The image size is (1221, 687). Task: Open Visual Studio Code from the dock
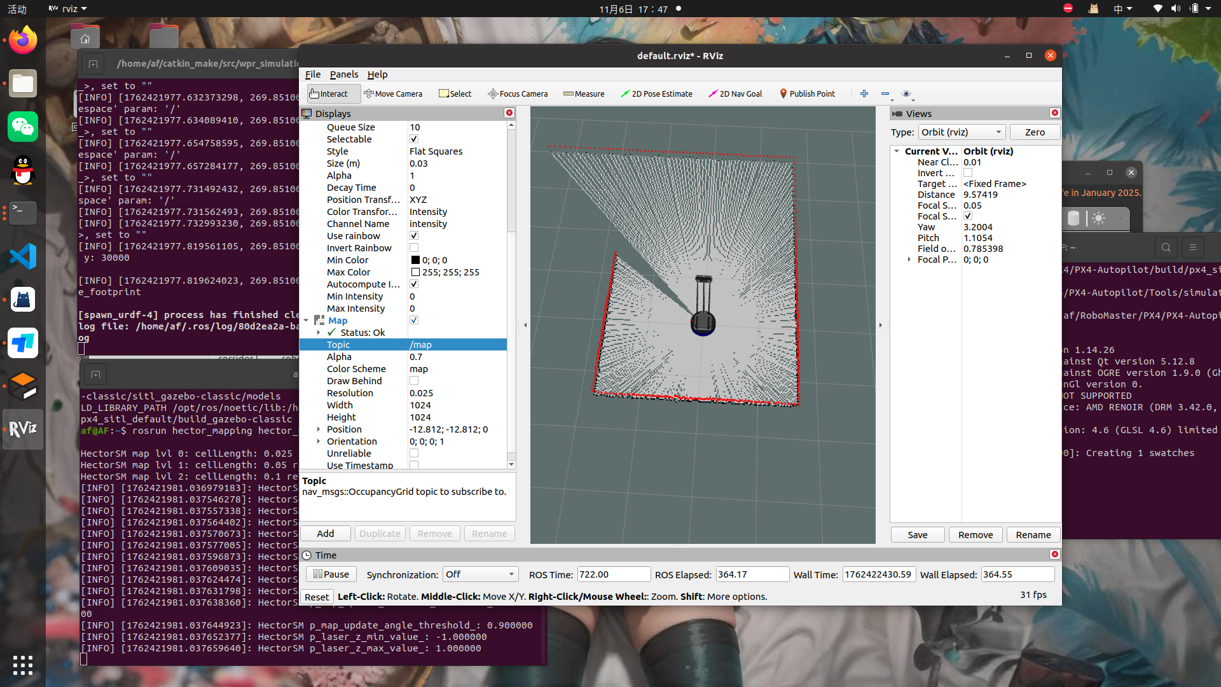(x=23, y=256)
